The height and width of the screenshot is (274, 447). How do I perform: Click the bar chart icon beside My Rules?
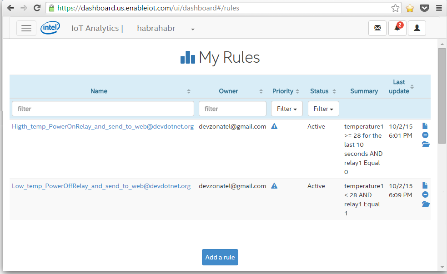pyautogui.click(x=188, y=57)
